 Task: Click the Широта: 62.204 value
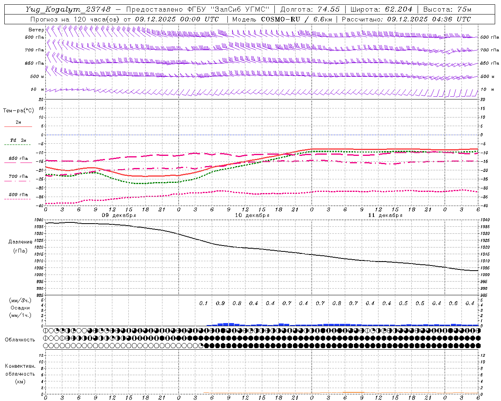[x=381, y=9]
